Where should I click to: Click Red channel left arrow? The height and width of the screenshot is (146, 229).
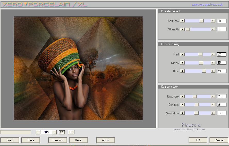pos(182,54)
